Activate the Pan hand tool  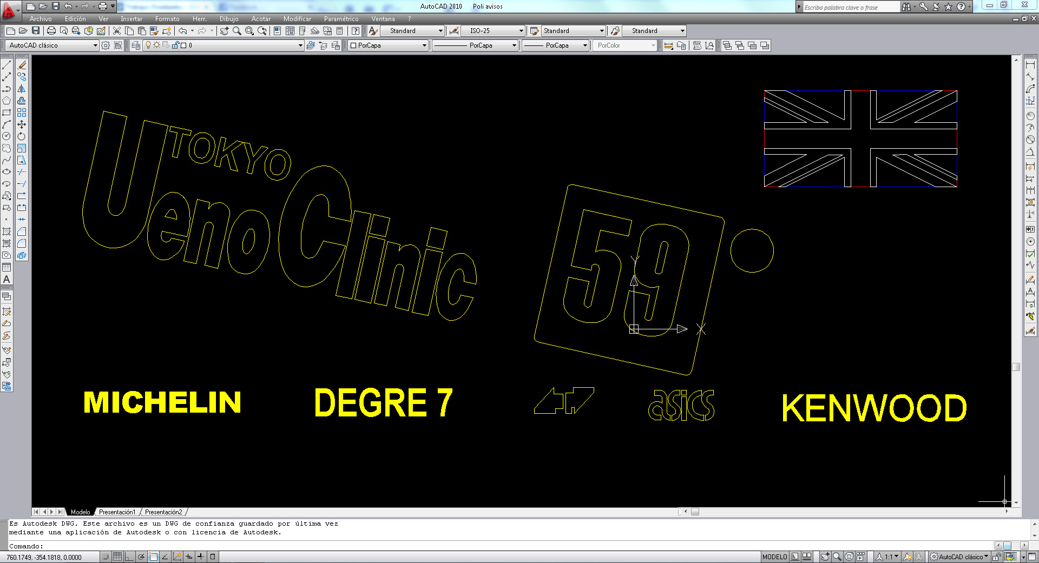click(x=224, y=31)
